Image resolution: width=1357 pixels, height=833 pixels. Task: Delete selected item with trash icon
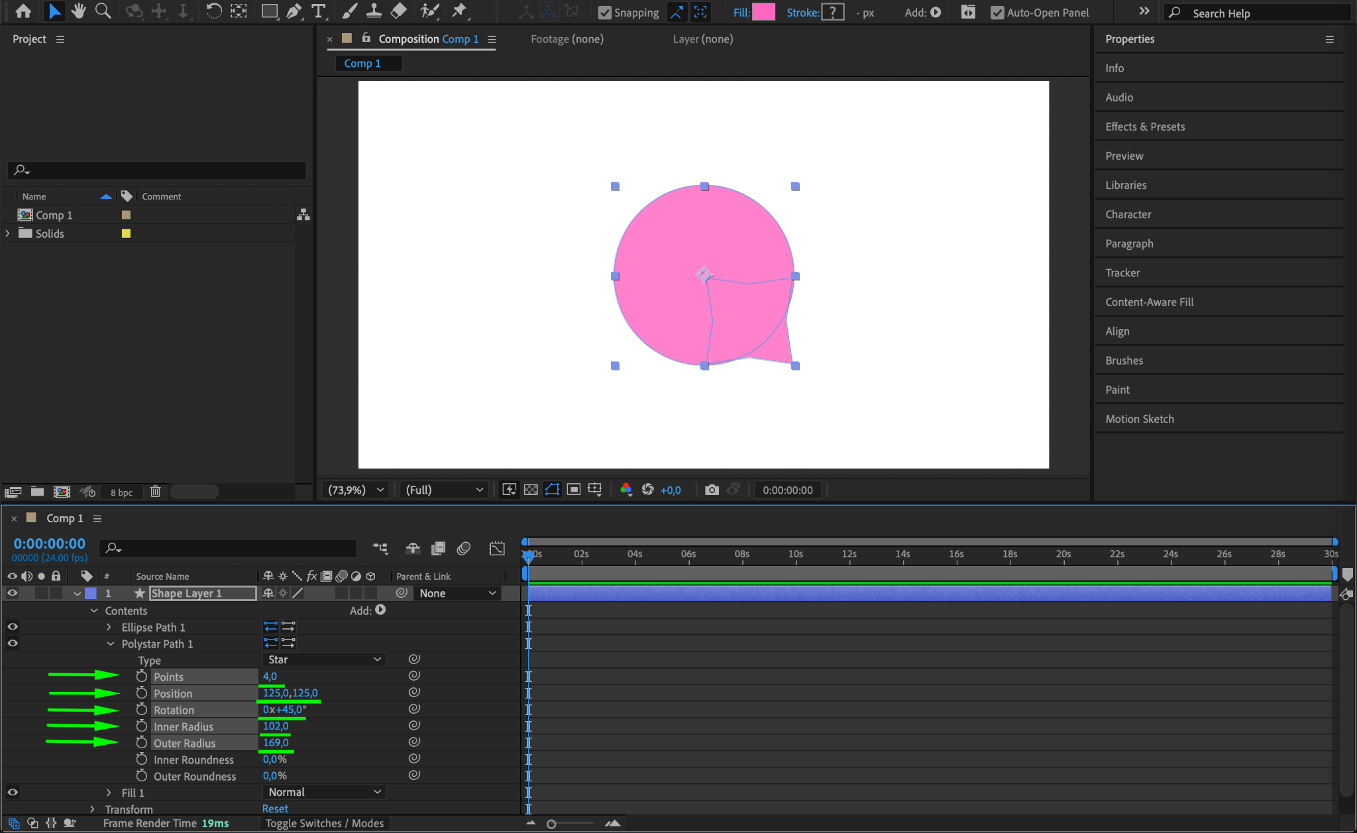pos(155,492)
